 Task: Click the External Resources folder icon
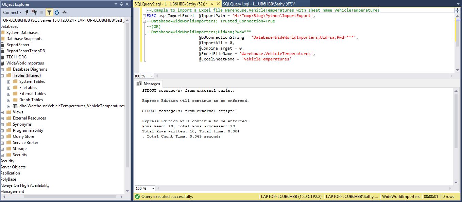(x=8, y=118)
